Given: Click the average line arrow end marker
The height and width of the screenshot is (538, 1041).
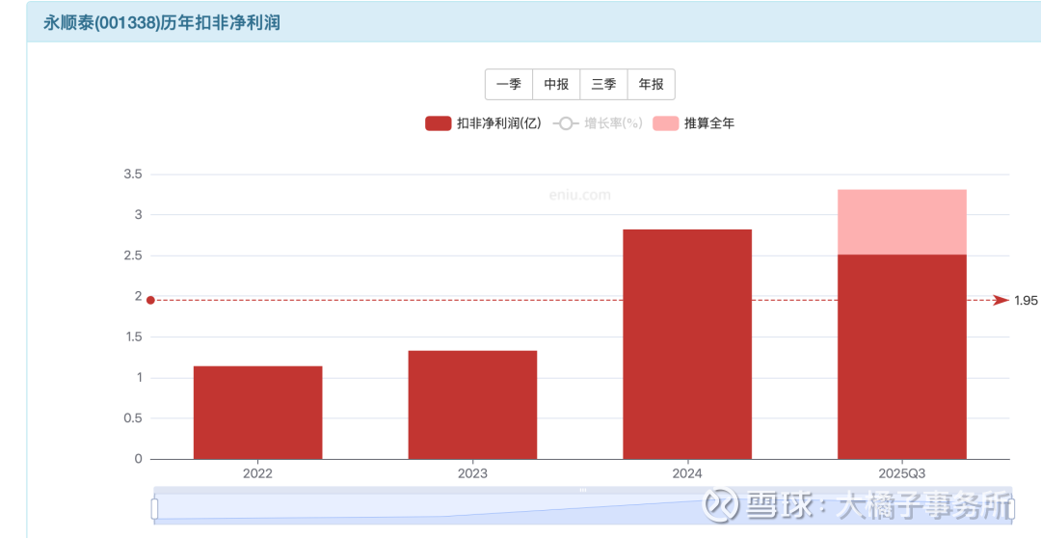Looking at the screenshot, I should pos(1001,300).
